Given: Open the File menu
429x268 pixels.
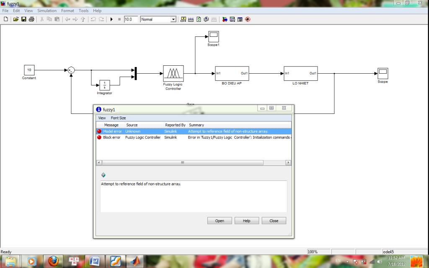Looking at the screenshot, I should [5, 10].
